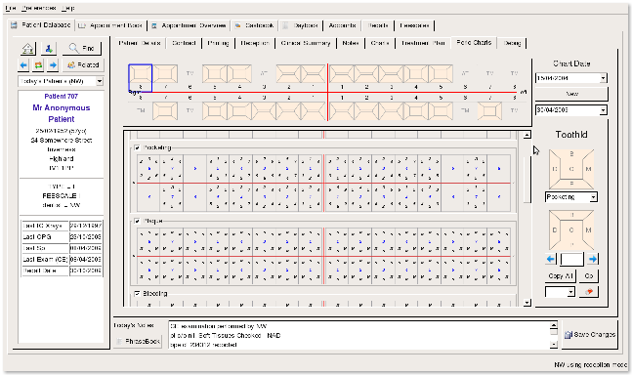This screenshot has width=632, height=375.
Task: Open the Patient Details sub-tab
Action: pos(140,43)
